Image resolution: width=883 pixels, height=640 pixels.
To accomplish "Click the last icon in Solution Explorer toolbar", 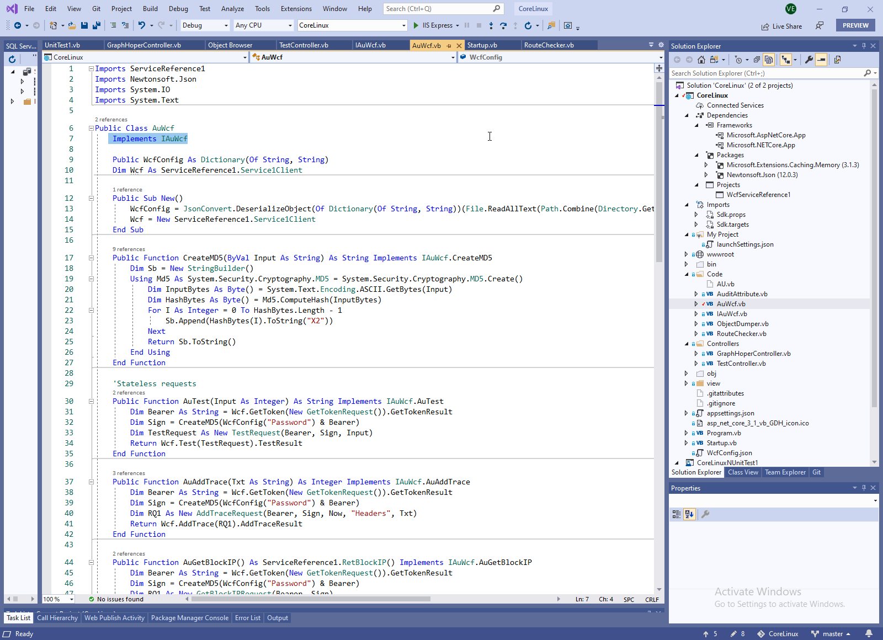I will coord(837,60).
